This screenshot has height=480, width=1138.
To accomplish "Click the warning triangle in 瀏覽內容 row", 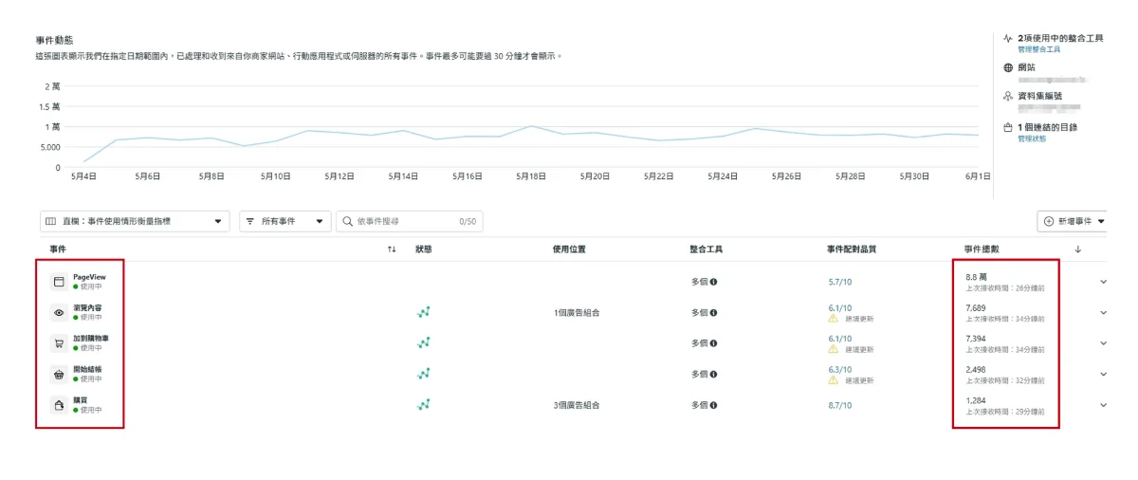I will (834, 319).
